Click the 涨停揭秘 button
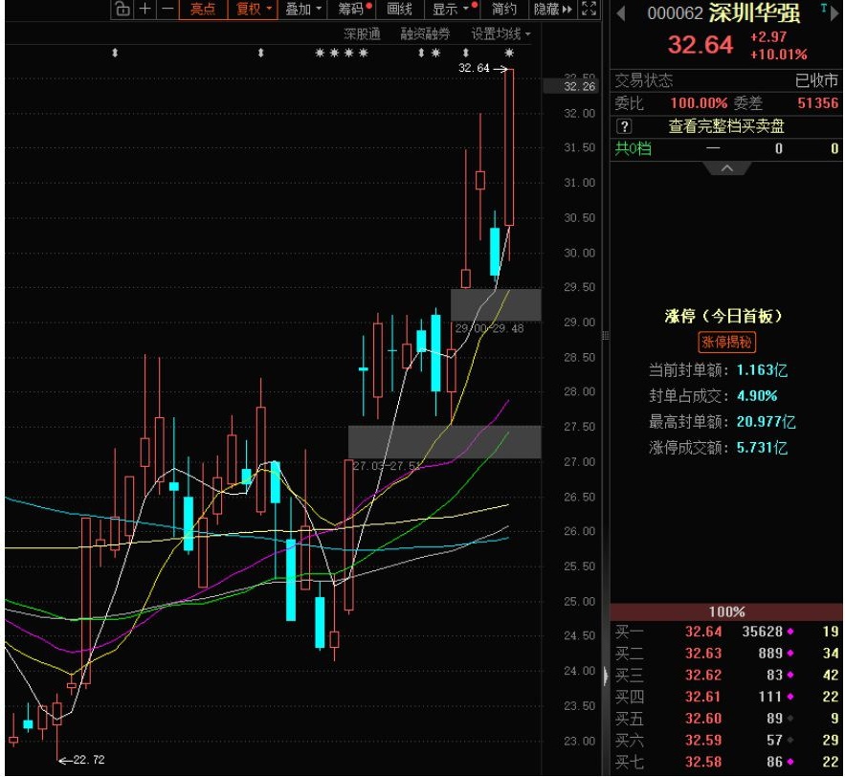The width and height of the screenshot is (845, 777). tap(726, 342)
